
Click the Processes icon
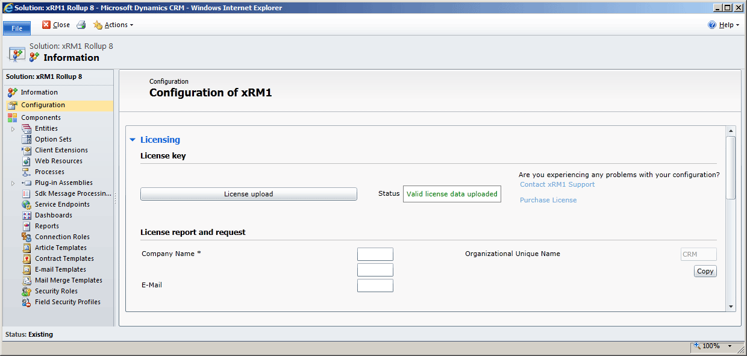point(27,172)
